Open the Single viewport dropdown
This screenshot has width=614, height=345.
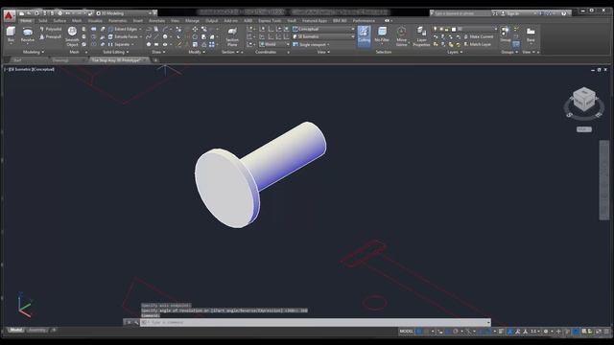point(311,45)
